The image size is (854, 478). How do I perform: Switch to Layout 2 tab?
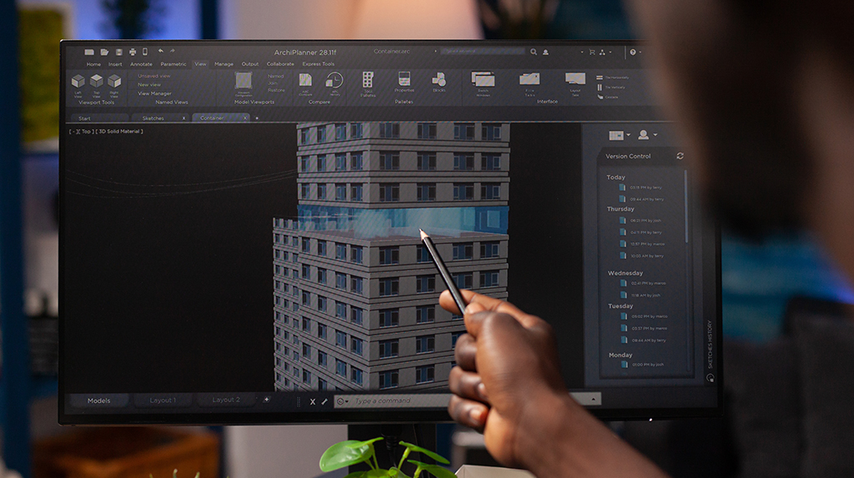click(226, 400)
